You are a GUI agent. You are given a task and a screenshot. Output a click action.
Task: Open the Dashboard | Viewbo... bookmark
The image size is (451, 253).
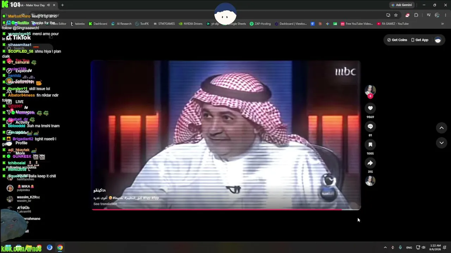coord(291,24)
